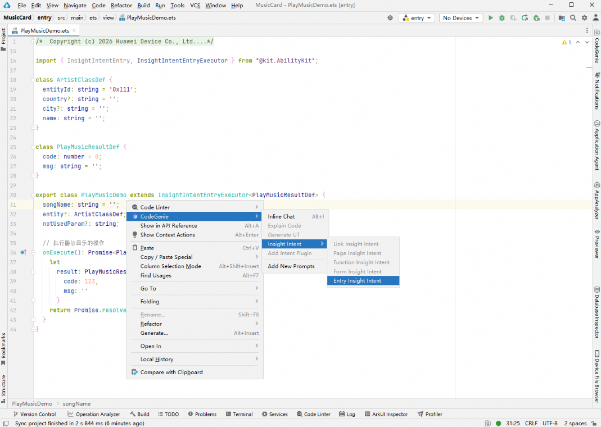This screenshot has height=427, width=601.
Task: Open the entry module configuration dropdown
Action: pos(417,18)
